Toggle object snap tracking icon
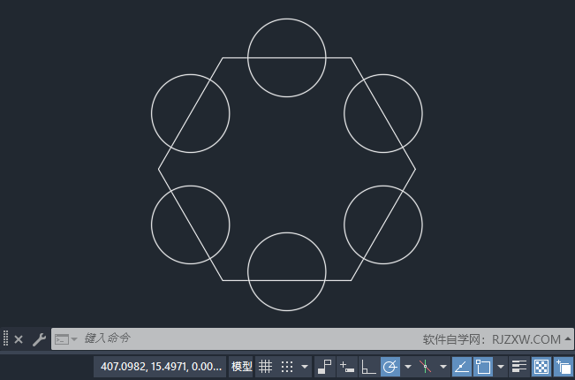The height and width of the screenshot is (380, 575). 462,367
